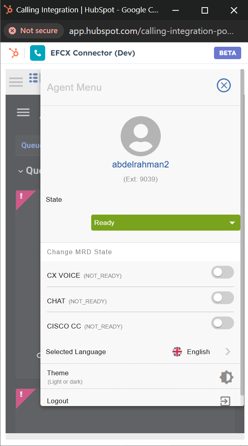Select the Theme menu entry
This screenshot has height=446, width=248.
(x=58, y=373)
